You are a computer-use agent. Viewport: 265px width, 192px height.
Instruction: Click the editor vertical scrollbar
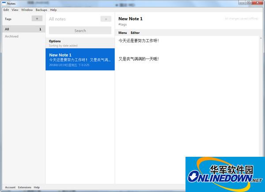[261, 96]
